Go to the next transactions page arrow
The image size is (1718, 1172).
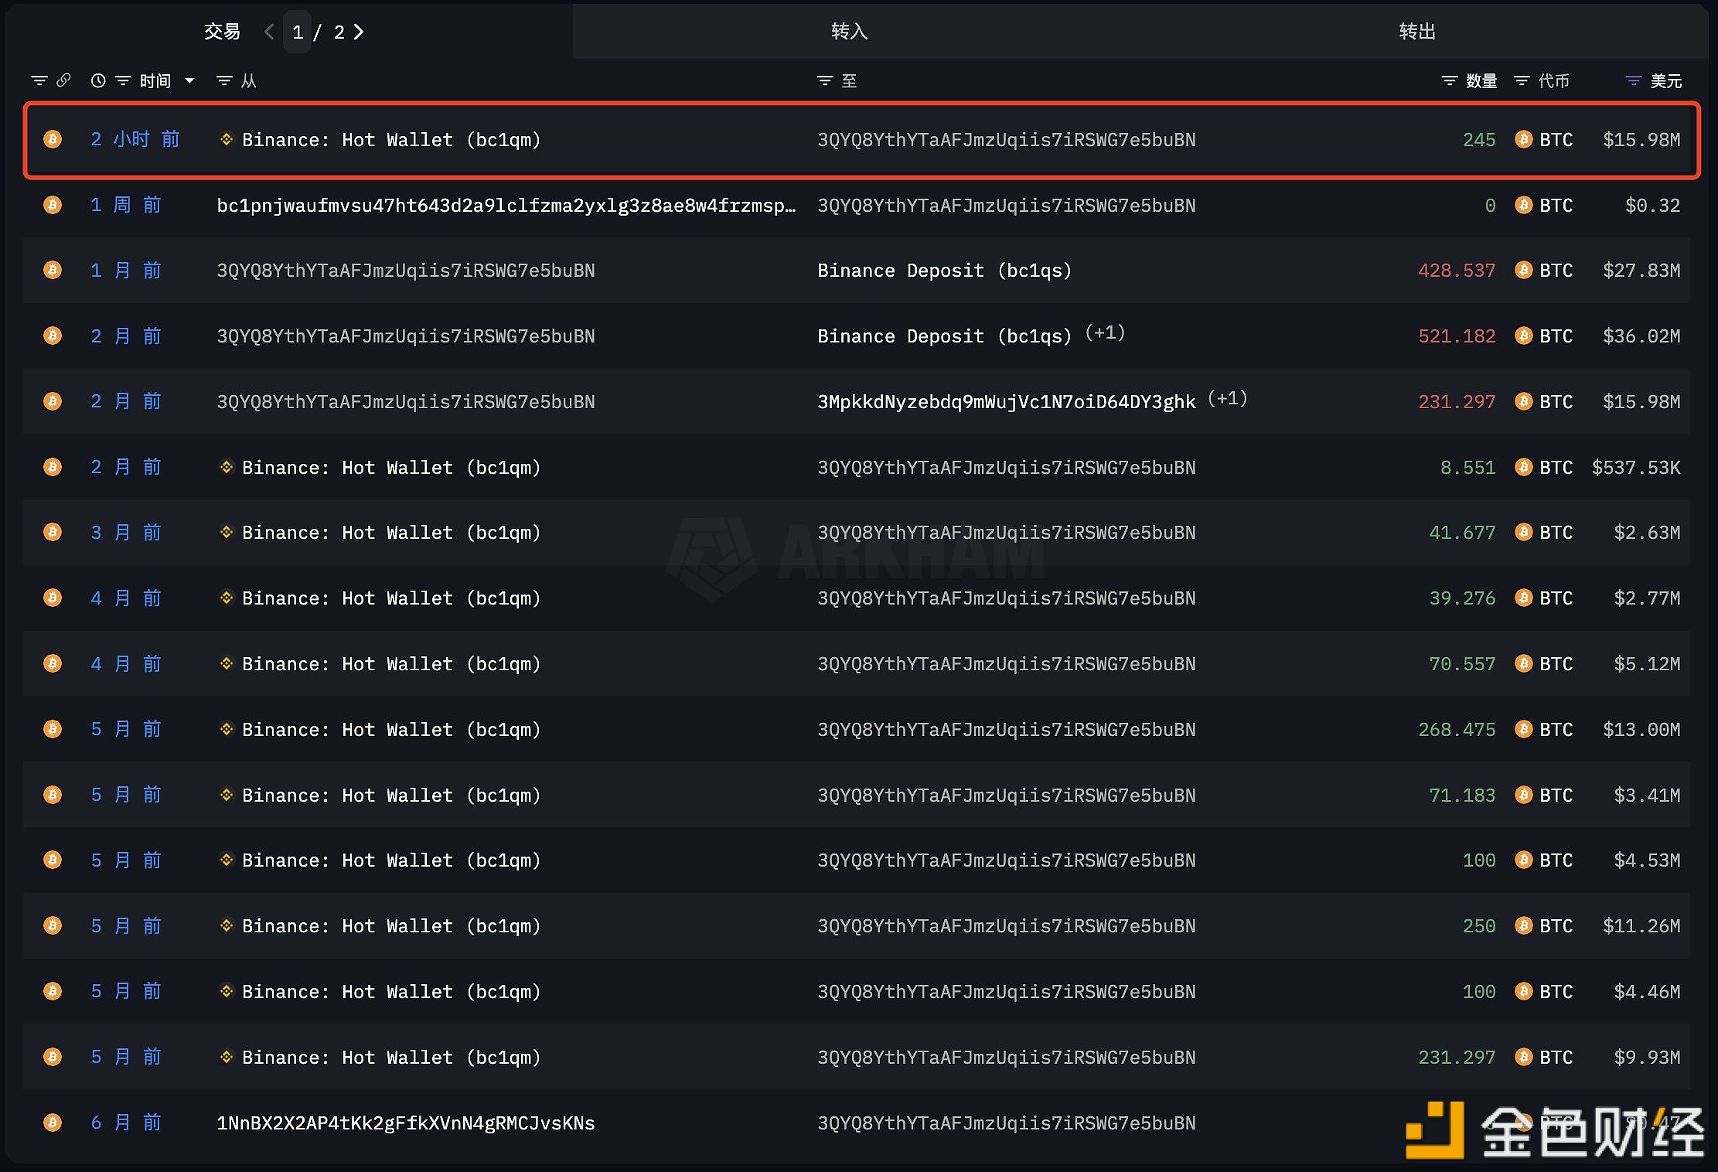point(359,32)
